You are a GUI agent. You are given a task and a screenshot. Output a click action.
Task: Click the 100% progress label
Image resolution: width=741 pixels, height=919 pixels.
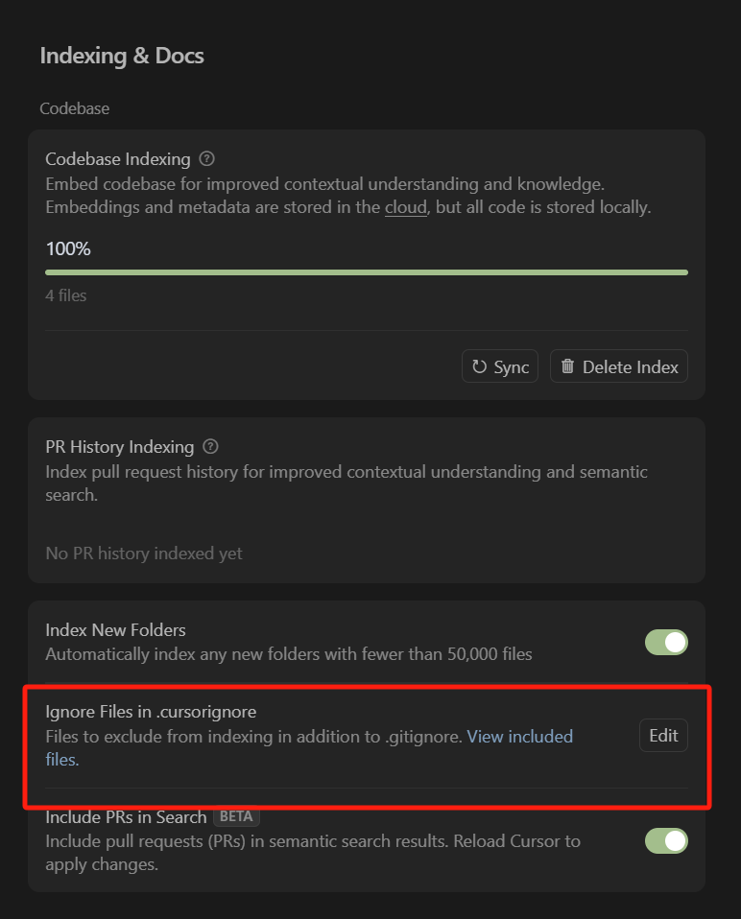(68, 249)
